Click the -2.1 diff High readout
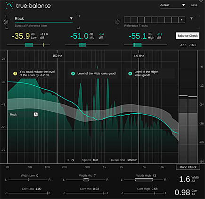205x199 pixels. click(159, 36)
